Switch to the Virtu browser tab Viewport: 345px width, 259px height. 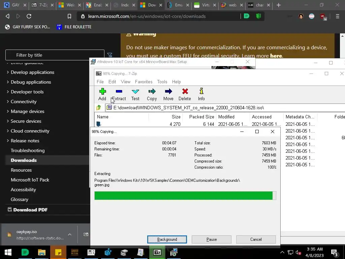205,5
